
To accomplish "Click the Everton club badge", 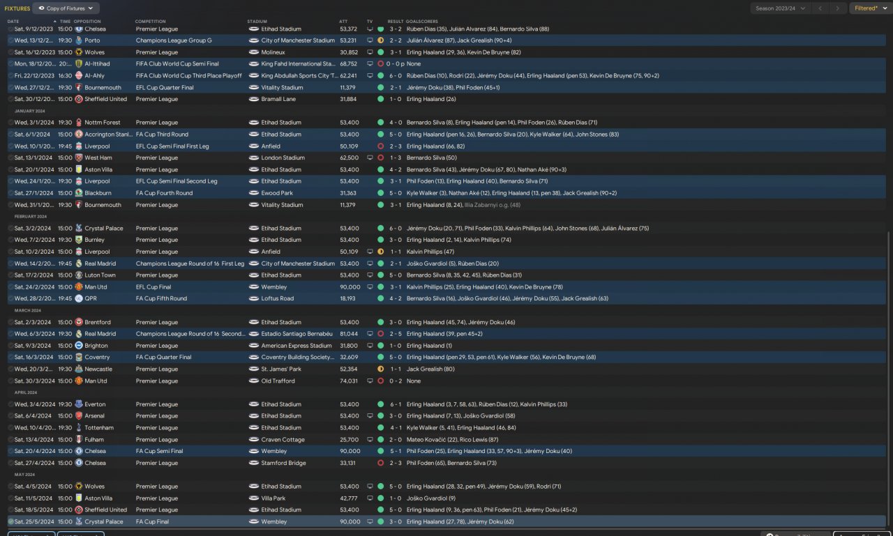I will [79, 404].
